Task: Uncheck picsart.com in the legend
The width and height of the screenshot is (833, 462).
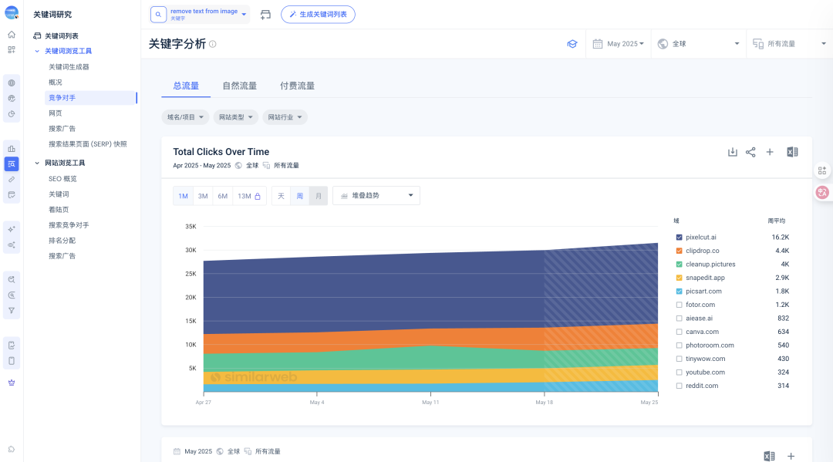Action: click(x=679, y=292)
